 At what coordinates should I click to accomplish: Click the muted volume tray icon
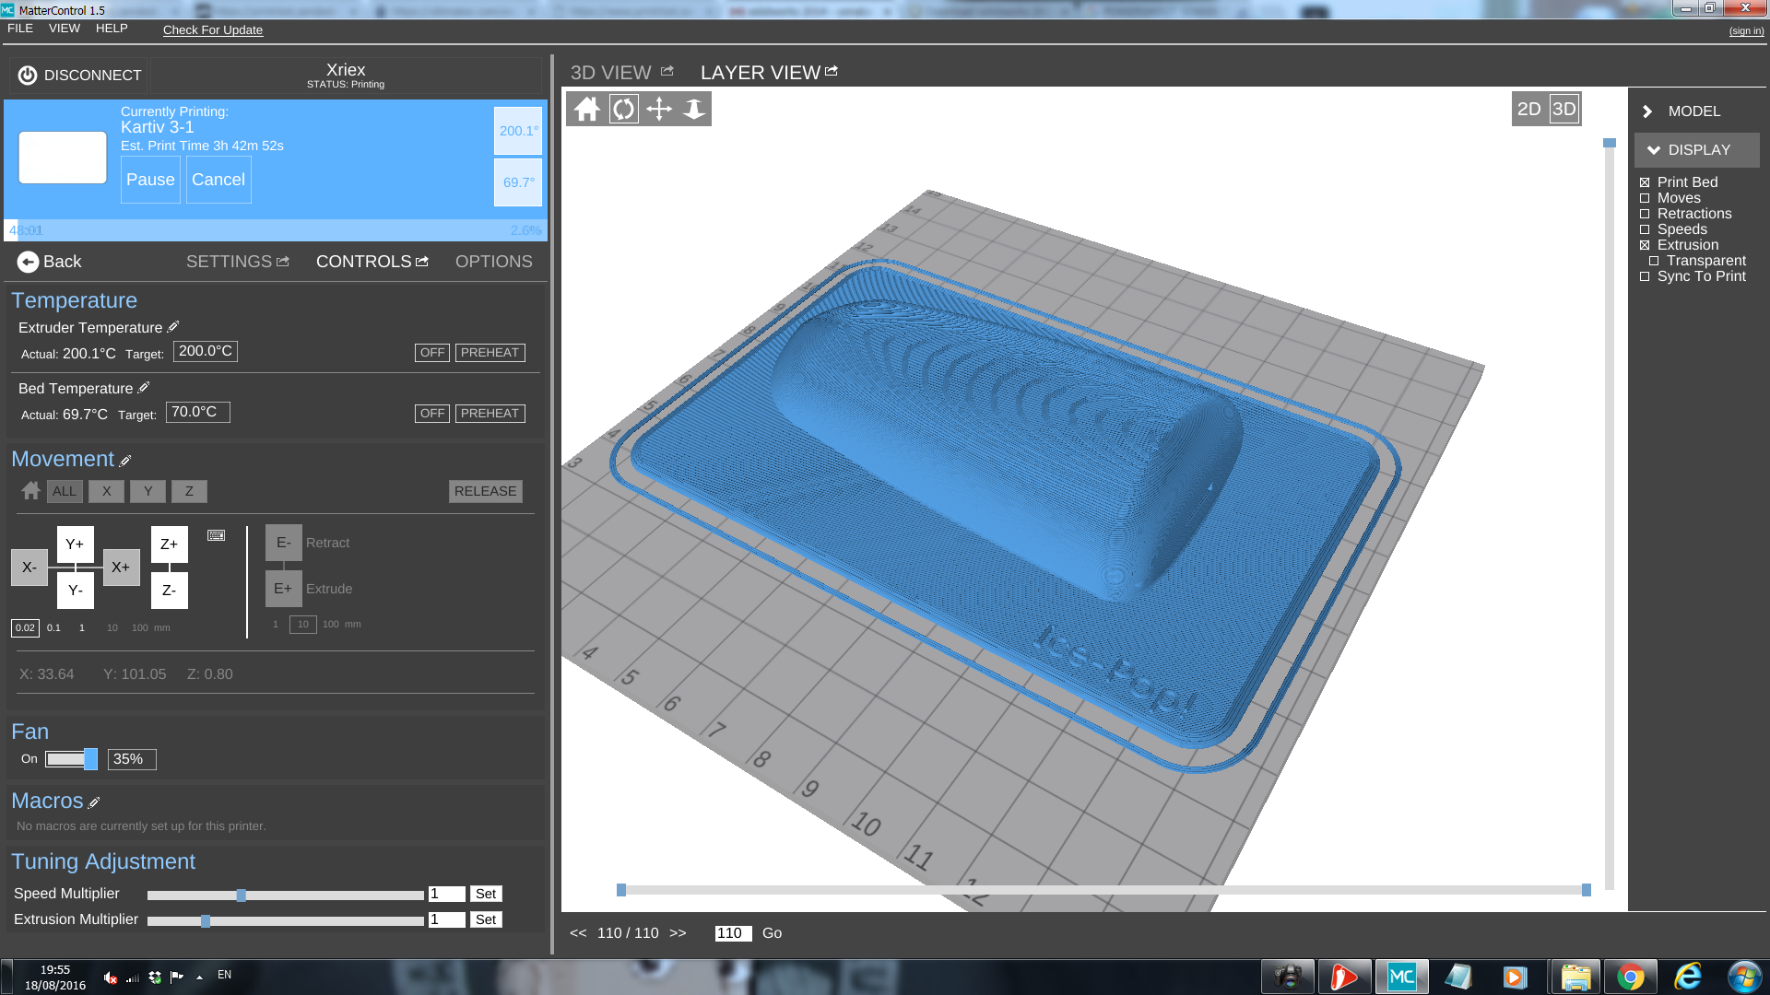[111, 977]
